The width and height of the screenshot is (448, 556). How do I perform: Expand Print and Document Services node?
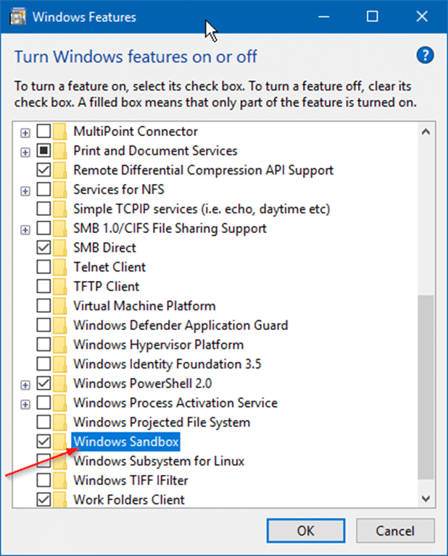click(25, 153)
